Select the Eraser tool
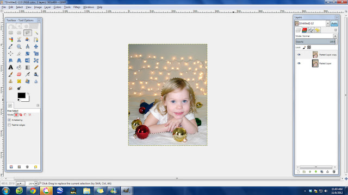Screen dimensions: 348x195 (19, 74)
